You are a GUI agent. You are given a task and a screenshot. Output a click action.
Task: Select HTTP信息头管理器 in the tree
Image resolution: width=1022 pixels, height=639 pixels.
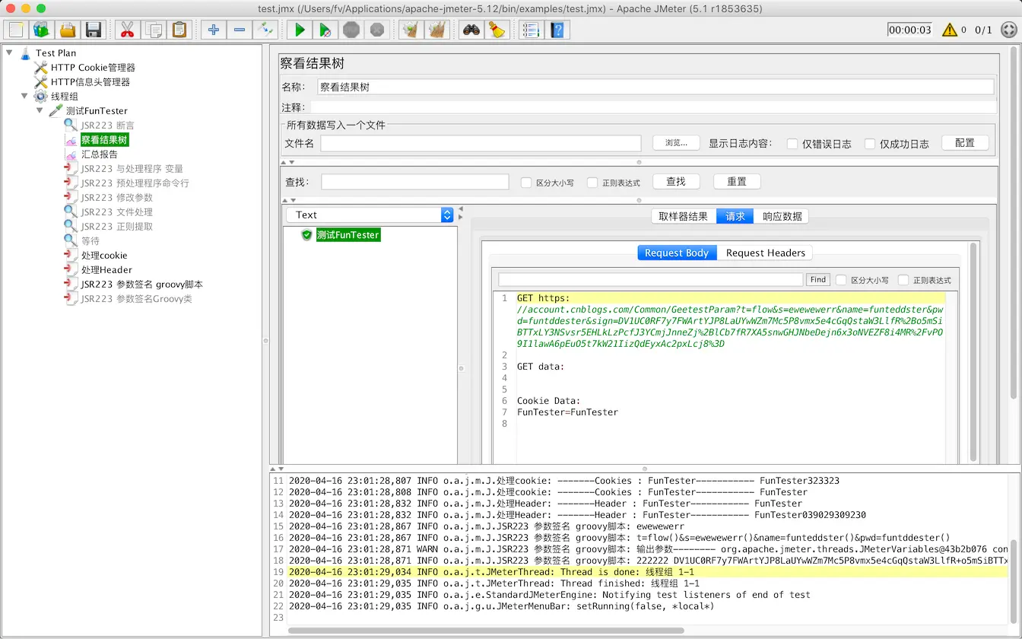[x=90, y=82]
